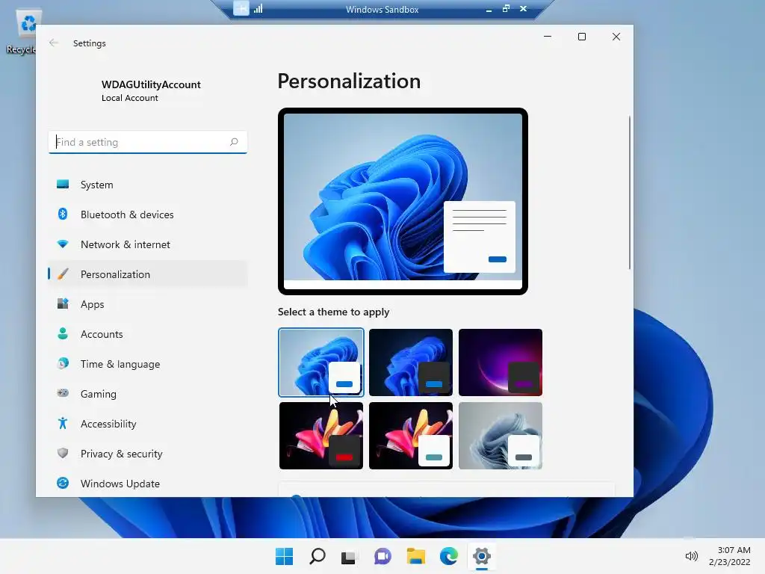Click the Sandbox connection signal icon
Viewport: 765px width, 574px height.
[258, 9]
